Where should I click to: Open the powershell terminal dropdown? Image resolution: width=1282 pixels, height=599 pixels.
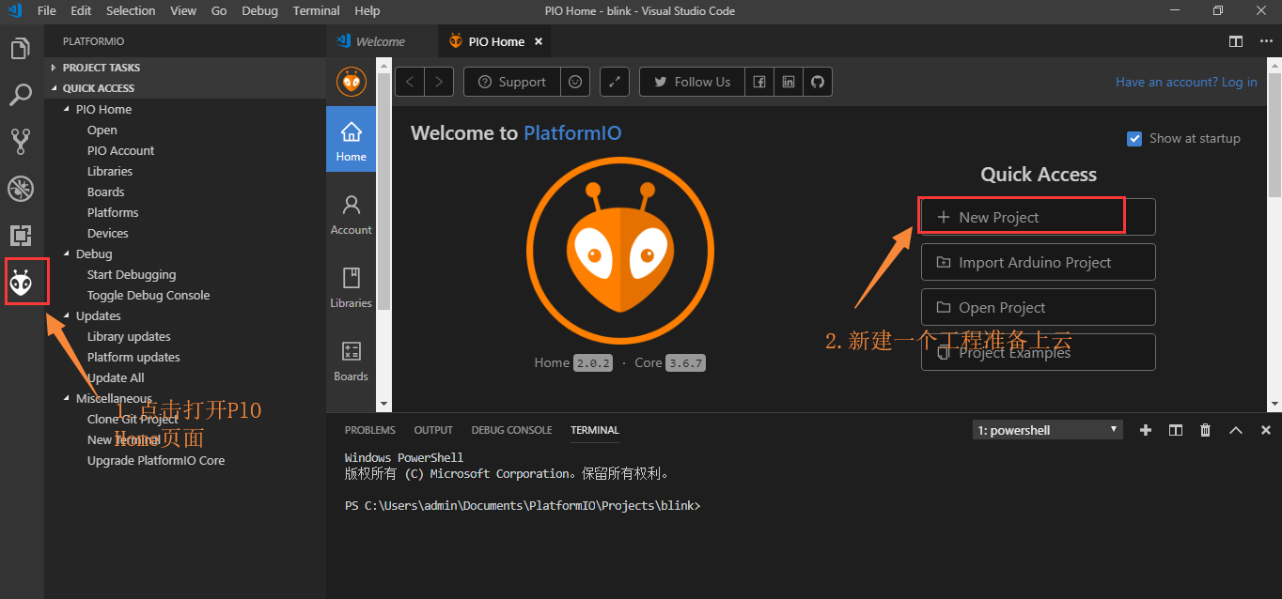(x=1046, y=429)
